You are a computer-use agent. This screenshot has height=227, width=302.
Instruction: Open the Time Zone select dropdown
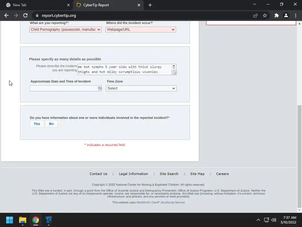141,88
